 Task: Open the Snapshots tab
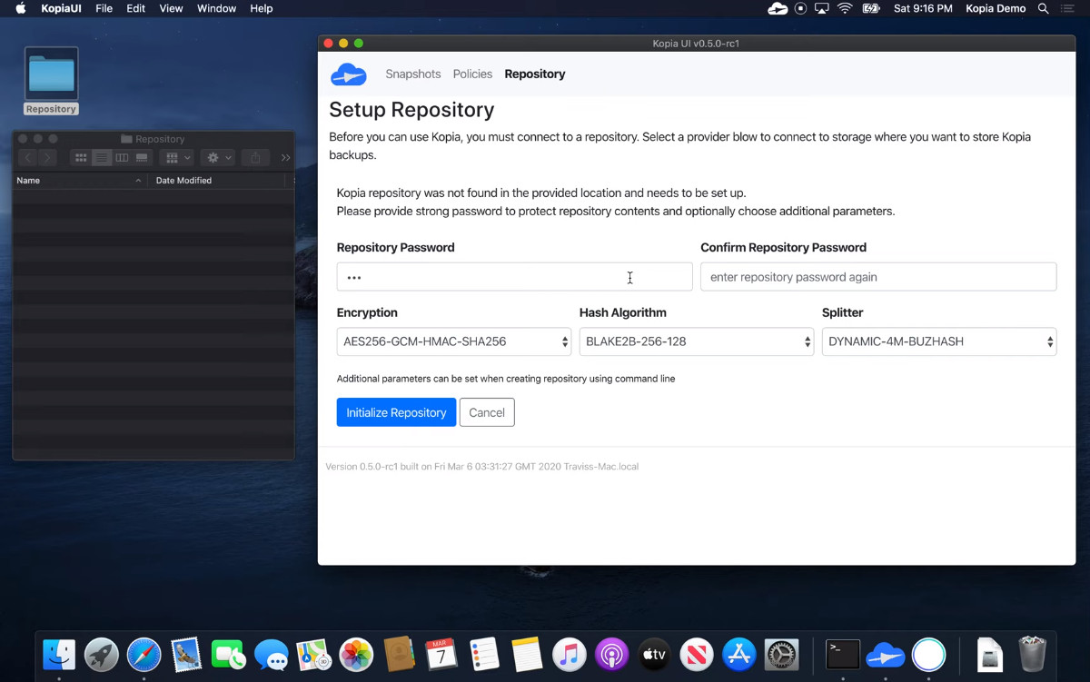click(413, 74)
